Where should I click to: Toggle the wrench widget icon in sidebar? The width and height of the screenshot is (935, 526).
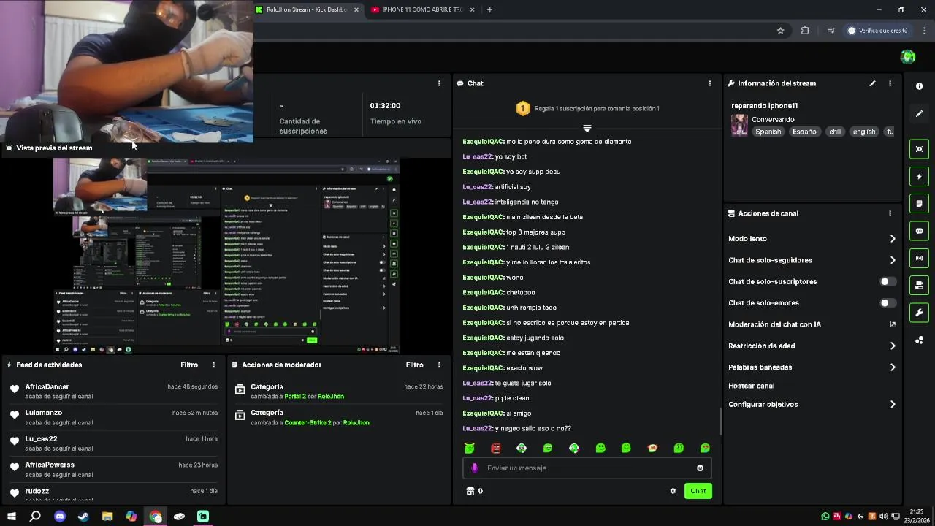pyautogui.click(x=919, y=313)
